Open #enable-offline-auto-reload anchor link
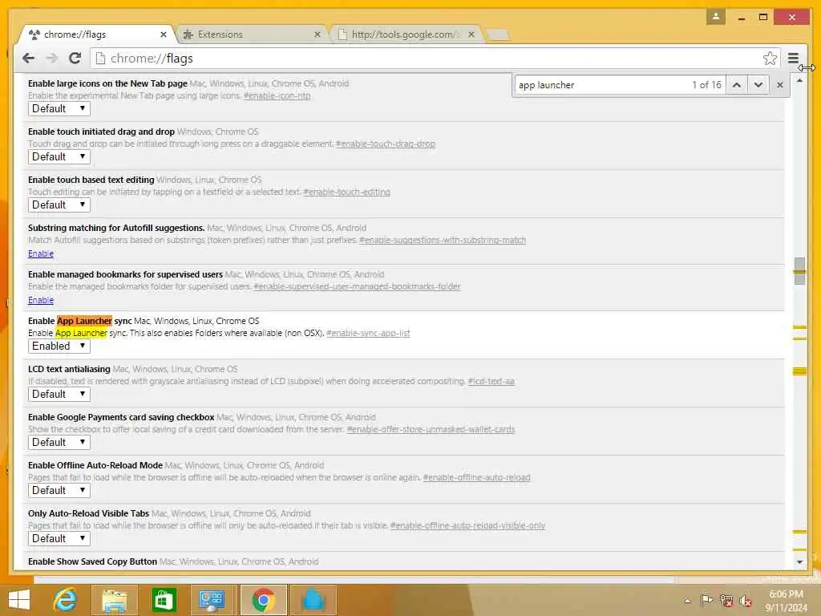This screenshot has height=616, width=821. pos(476,478)
